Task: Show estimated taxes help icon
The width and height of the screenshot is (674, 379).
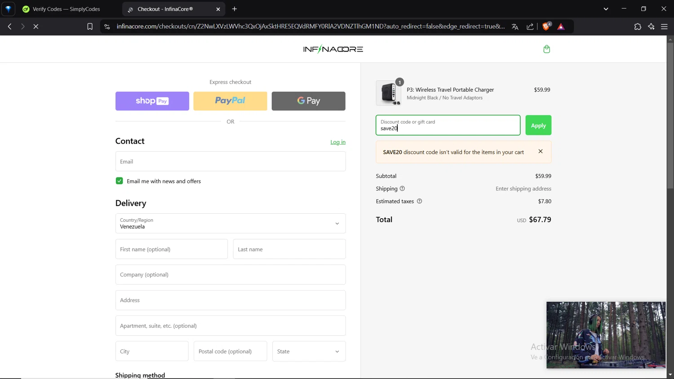Action: pyautogui.click(x=419, y=201)
